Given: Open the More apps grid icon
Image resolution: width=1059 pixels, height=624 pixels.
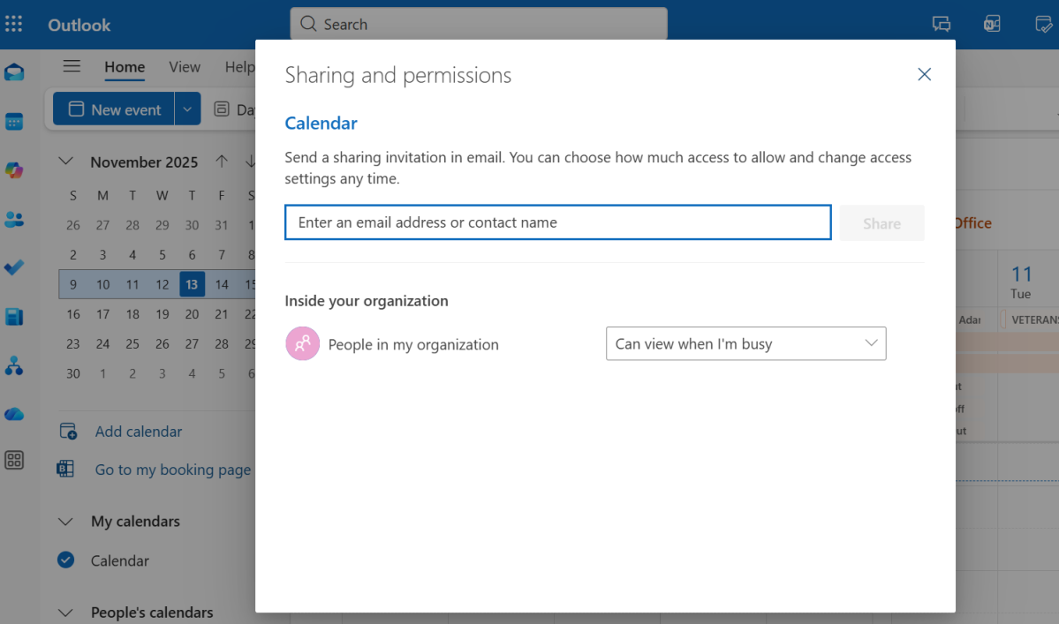Looking at the screenshot, I should (14, 460).
